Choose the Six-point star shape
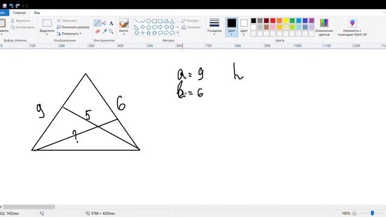Viewport: 386px width, 217px height. pos(154,33)
